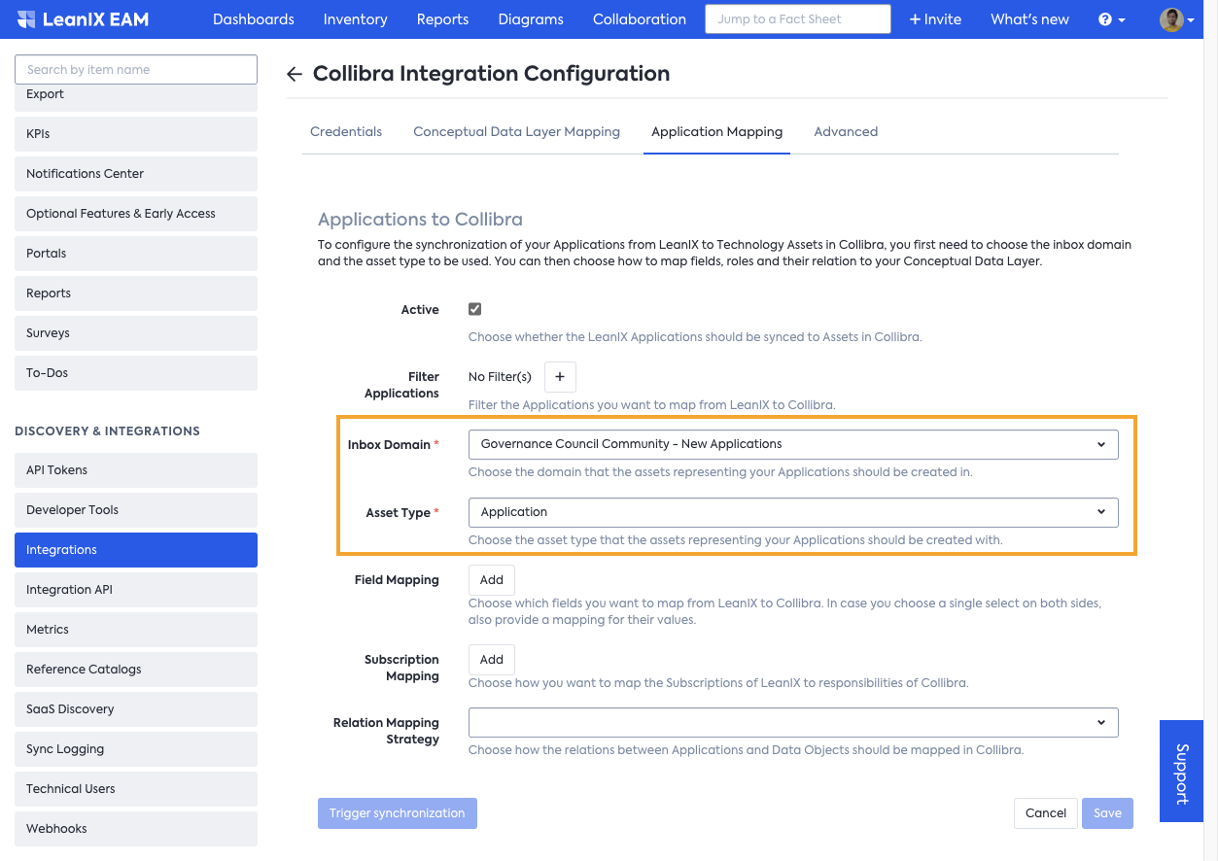Open the Relation Mapping Strategy dropdown

793,723
